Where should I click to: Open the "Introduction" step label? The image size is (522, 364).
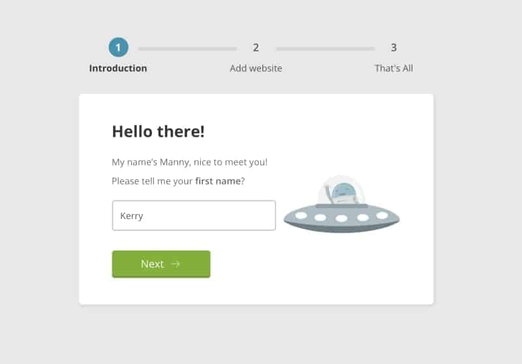point(118,68)
